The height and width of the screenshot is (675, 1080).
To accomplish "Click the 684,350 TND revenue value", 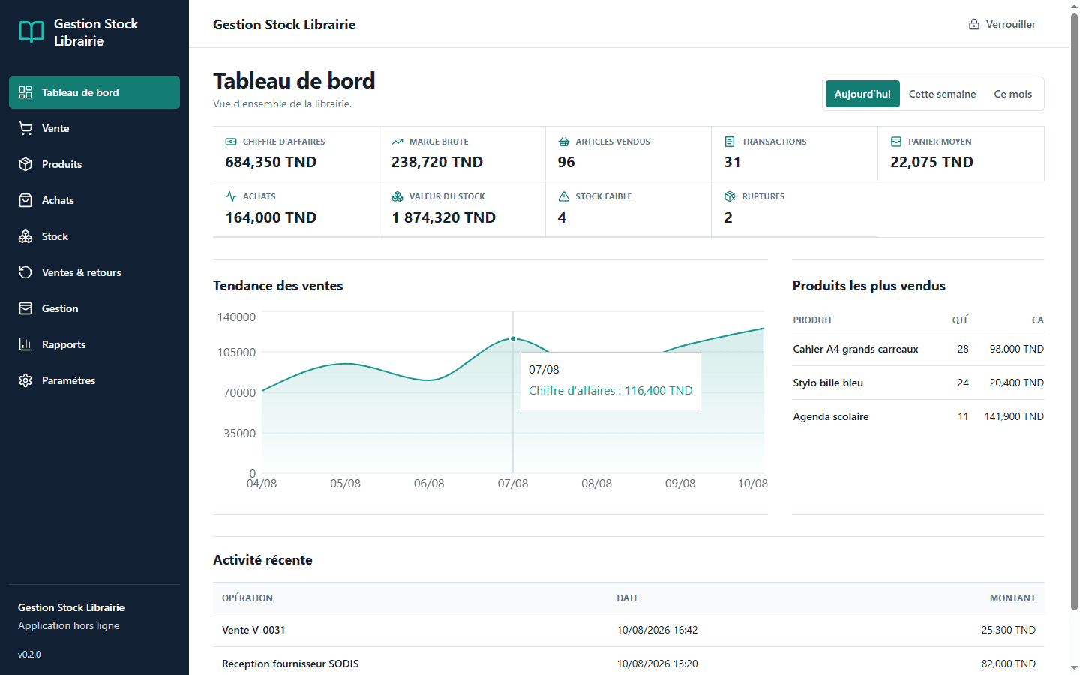I will click(271, 162).
